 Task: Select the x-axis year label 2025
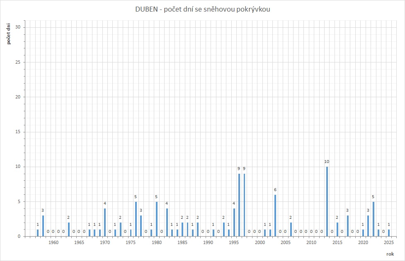tap(389, 242)
